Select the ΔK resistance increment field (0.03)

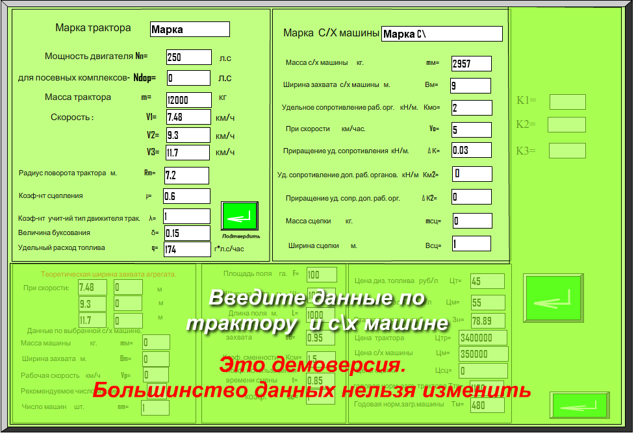pyautogui.click(x=471, y=151)
